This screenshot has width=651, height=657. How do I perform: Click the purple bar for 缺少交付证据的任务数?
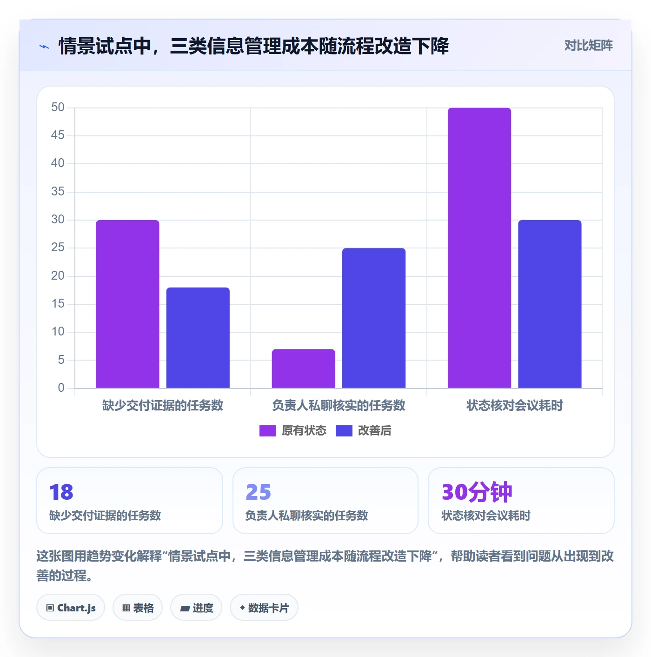tap(127, 304)
